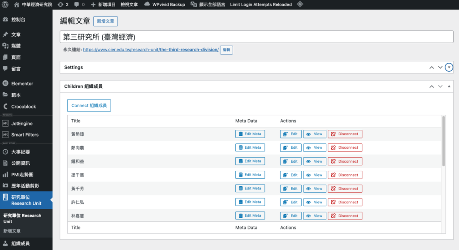Click the WordPress logo in admin bar
Screen dimensions: 459x250
coord(5,4)
